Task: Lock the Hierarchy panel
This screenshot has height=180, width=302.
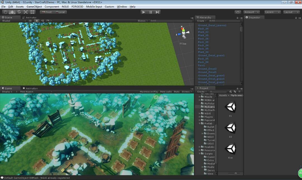Action: tap(237, 18)
